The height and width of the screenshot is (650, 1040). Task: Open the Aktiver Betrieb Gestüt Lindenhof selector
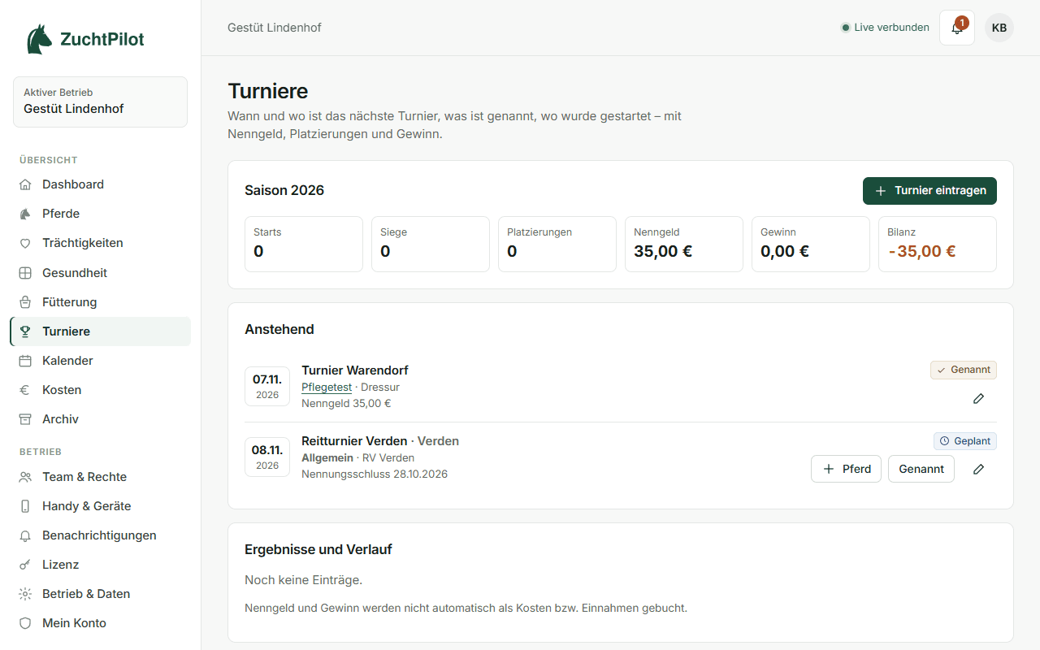tap(100, 102)
